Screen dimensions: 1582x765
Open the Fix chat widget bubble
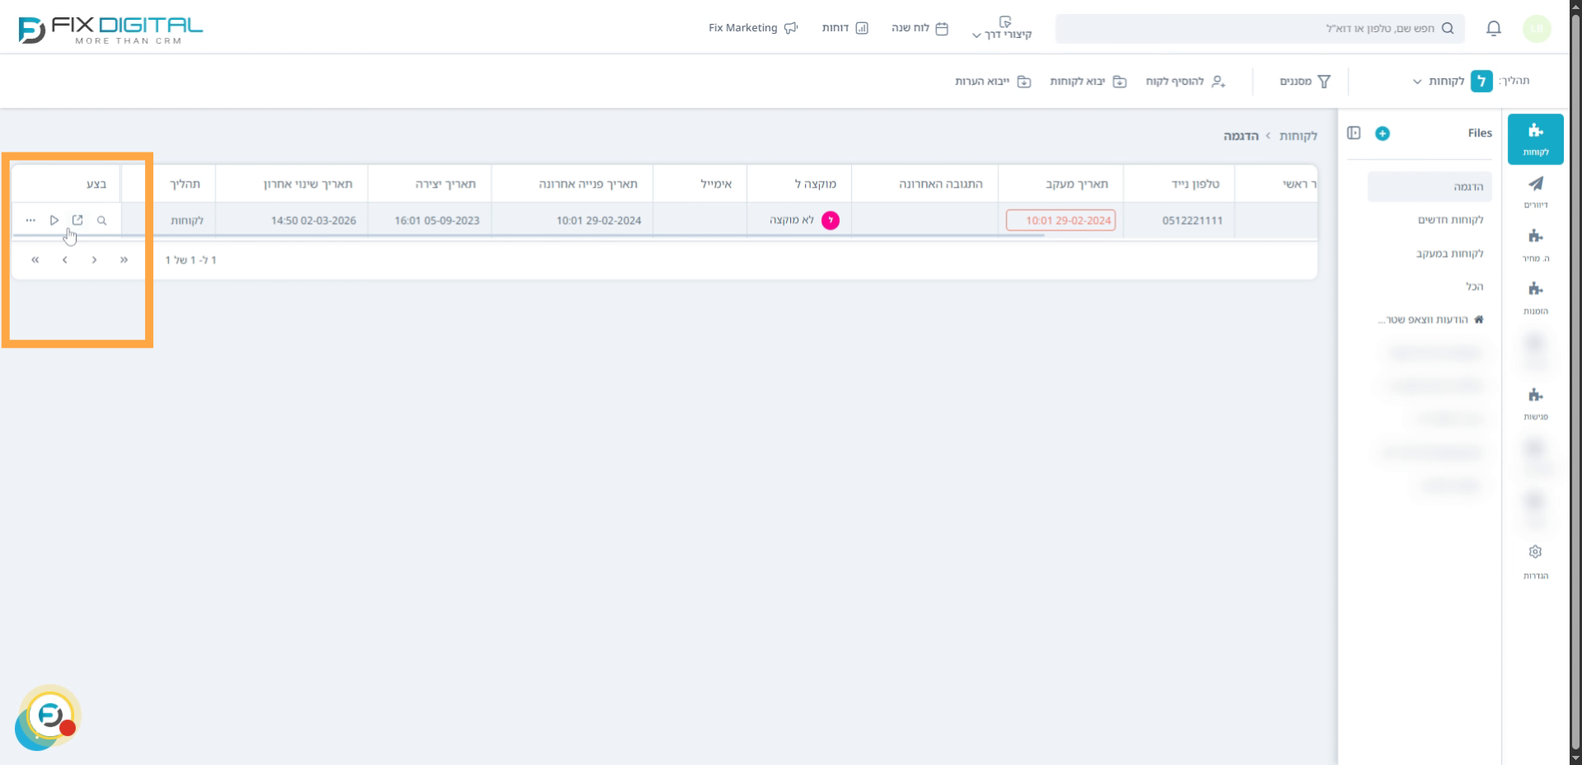(x=49, y=716)
